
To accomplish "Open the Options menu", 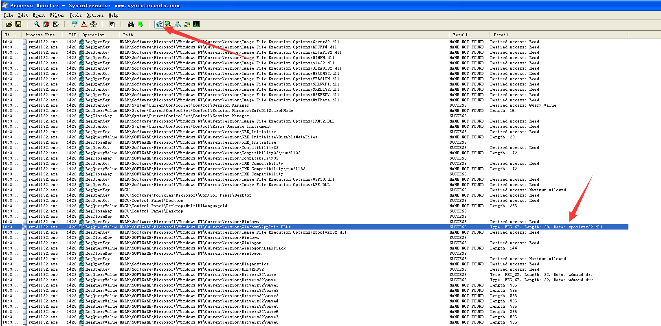I will click(x=95, y=15).
